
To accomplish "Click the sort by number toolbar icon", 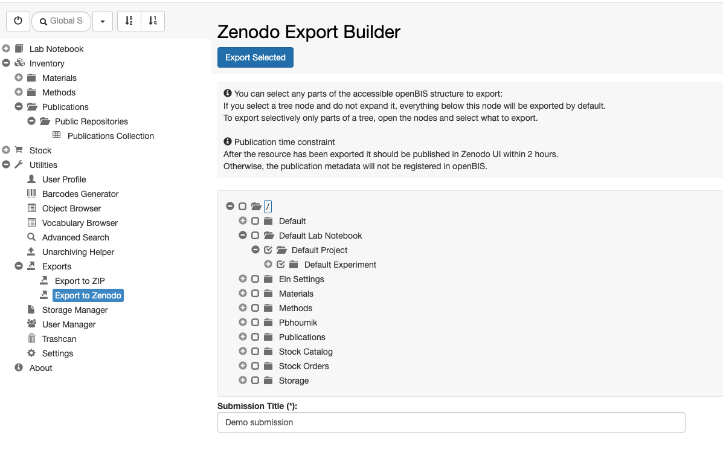I will [153, 21].
